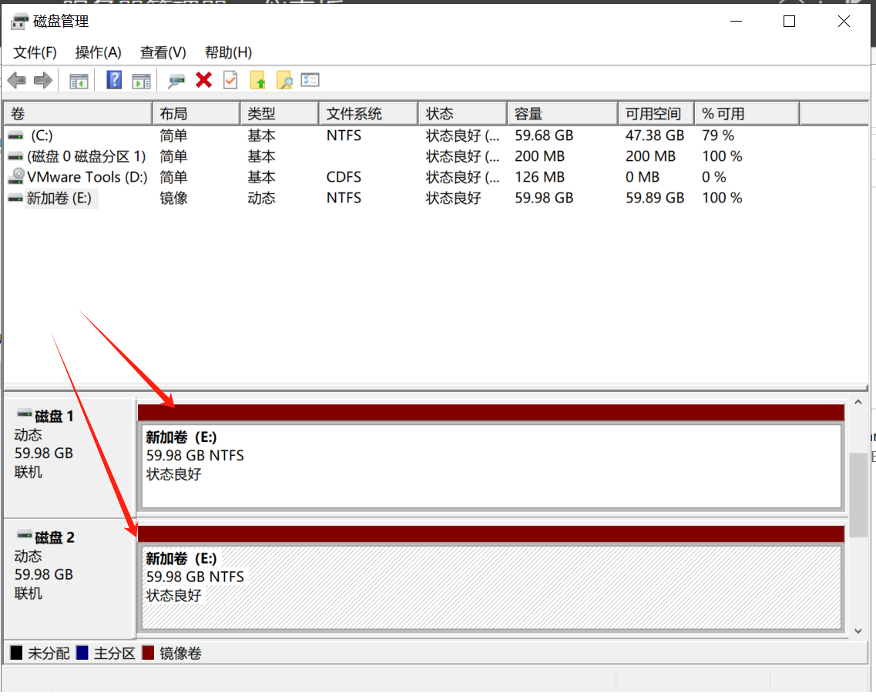Click the 47.38 GB free space cell
The height and width of the screenshot is (696, 876).
coord(655,136)
